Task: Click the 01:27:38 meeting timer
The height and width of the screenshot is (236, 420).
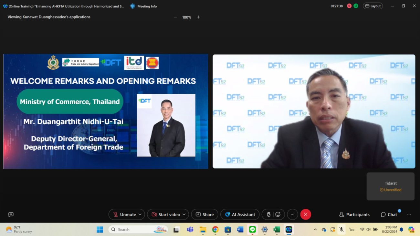Action: point(337,6)
